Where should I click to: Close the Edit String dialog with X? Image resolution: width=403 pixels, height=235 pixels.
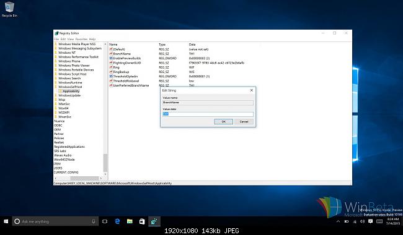[x=252, y=90]
